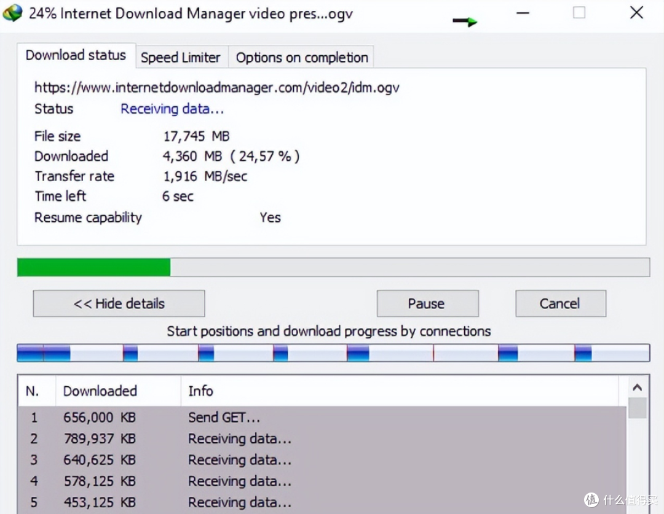Click the idm.ogv download URL text
The image size is (664, 514).
tap(216, 87)
